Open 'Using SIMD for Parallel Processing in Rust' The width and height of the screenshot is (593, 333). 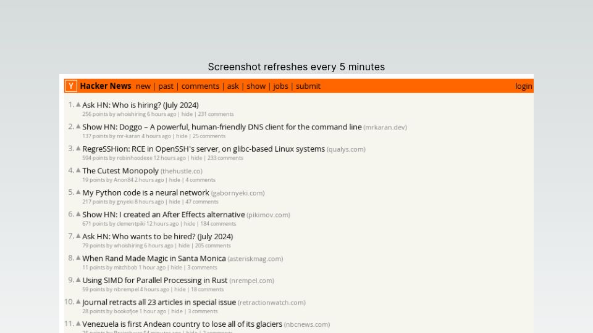click(155, 280)
